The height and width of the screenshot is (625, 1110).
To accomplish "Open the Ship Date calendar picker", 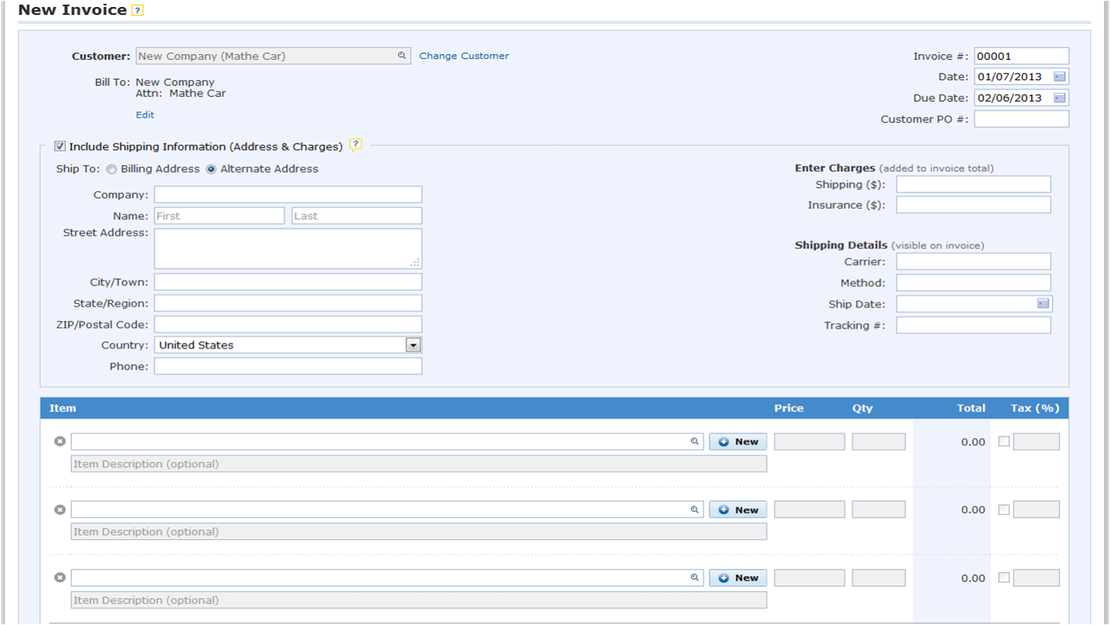I will pos(1042,303).
